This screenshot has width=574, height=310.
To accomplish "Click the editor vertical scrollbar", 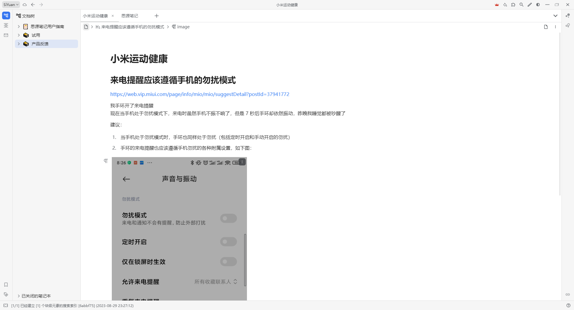I will point(560,113).
